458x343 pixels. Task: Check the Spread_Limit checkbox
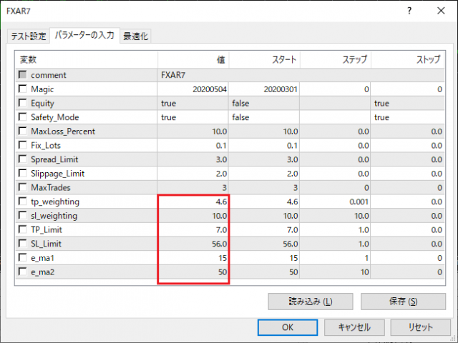[22, 159]
